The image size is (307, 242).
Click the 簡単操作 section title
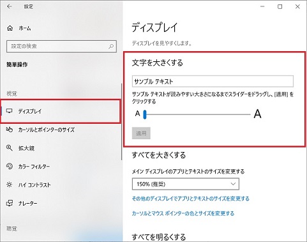pyautogui.click(x=17, y=64)
